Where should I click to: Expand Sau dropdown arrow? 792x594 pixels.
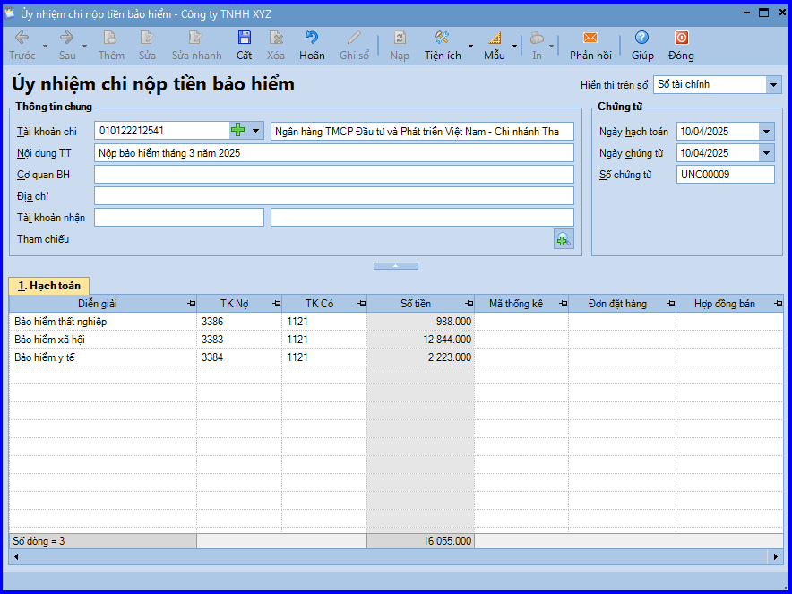(84, 46)
